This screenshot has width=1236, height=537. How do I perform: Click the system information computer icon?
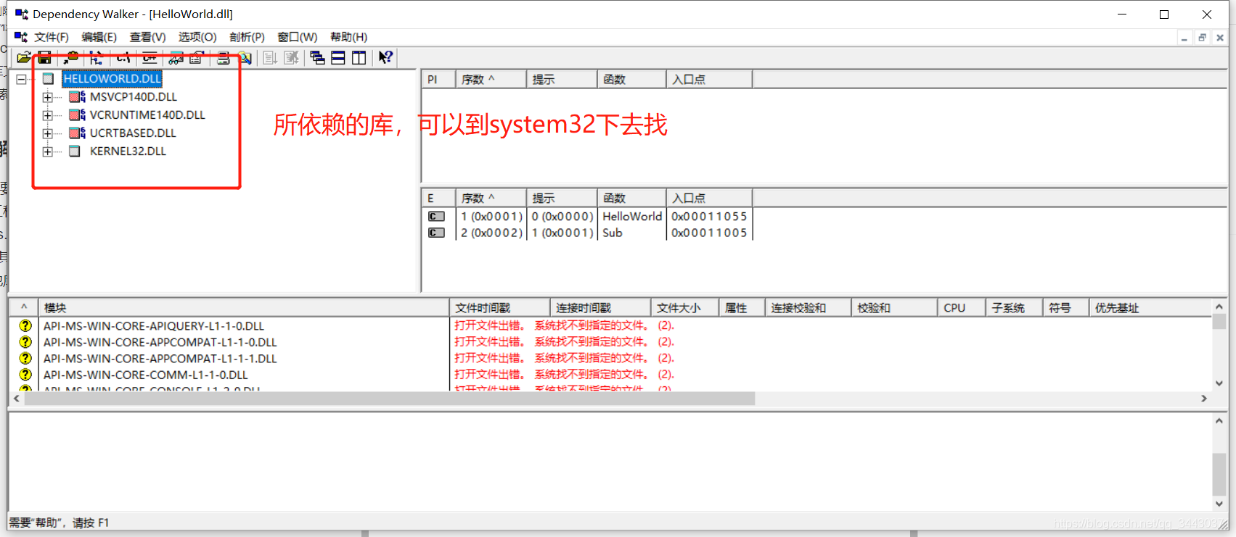224,58
